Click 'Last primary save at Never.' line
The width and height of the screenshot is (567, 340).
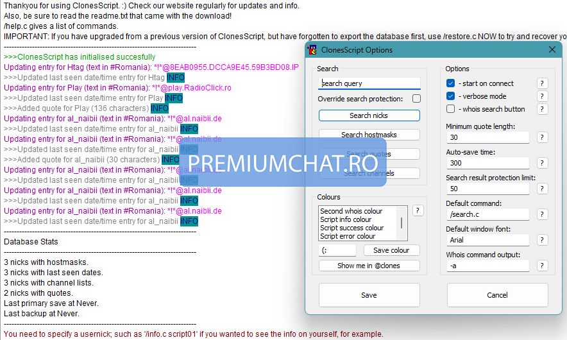click(51, 303)
